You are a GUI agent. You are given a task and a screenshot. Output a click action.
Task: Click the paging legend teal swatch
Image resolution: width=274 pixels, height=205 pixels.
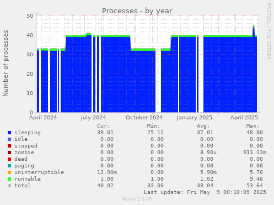point(9,166)
